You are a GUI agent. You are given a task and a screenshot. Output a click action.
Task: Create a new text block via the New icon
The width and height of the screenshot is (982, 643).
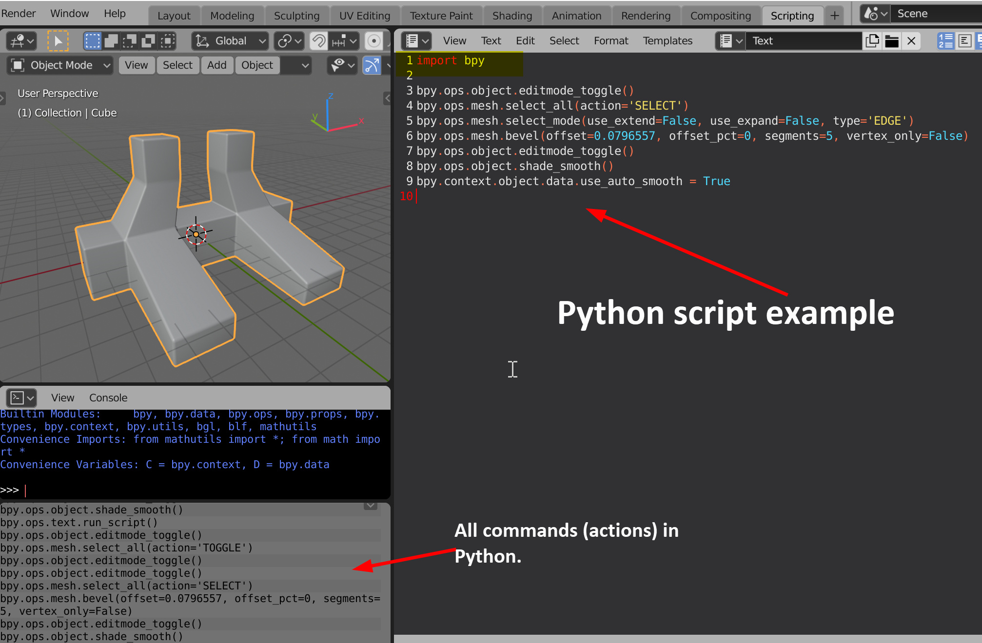pyautogui.click(x=872, y=41)
